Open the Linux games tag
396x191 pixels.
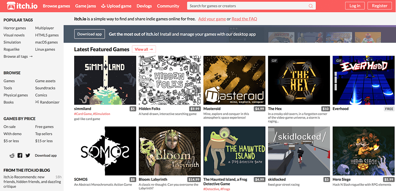point(45,49)
